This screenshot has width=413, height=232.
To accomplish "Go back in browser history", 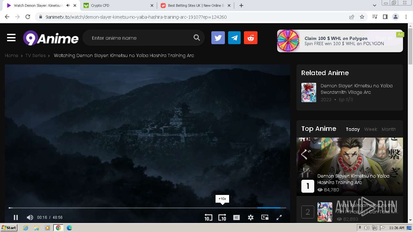I will click(x=7, y=17).
